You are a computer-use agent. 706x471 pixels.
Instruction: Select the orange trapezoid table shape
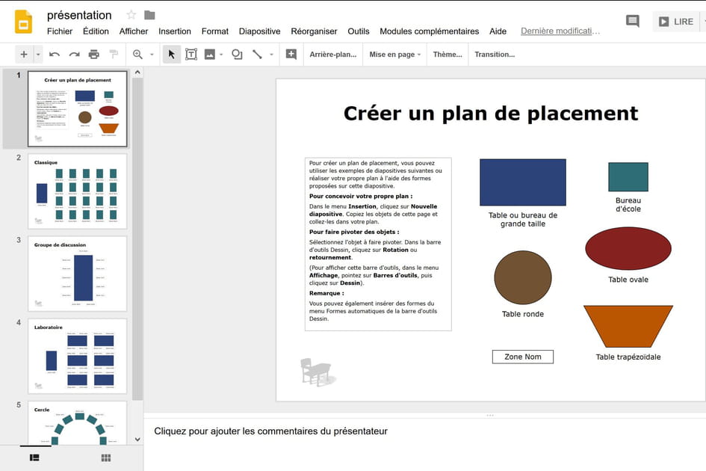click(x=628, y=326)
